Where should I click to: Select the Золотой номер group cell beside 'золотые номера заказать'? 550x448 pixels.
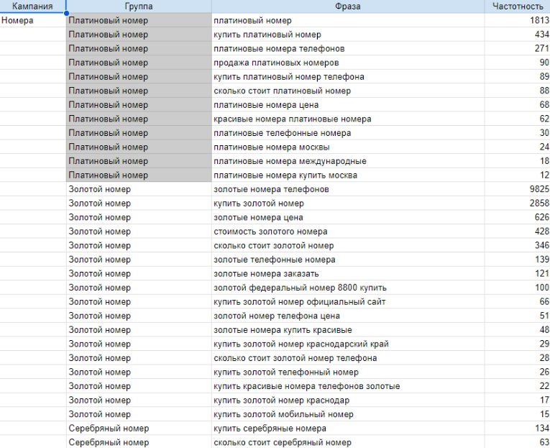(138, 273)
